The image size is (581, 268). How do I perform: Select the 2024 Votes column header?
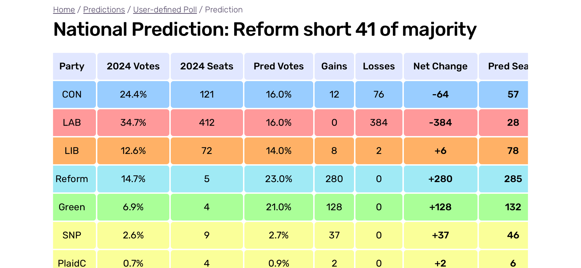(x=133, y=66)
